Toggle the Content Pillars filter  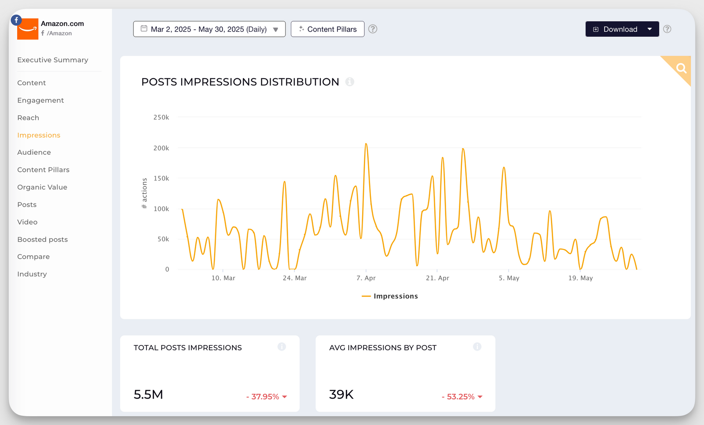[327, 29]
